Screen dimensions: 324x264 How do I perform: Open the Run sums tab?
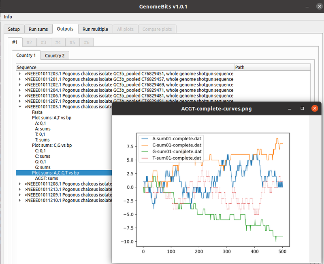pyautogui.click(x=38, y=29)
